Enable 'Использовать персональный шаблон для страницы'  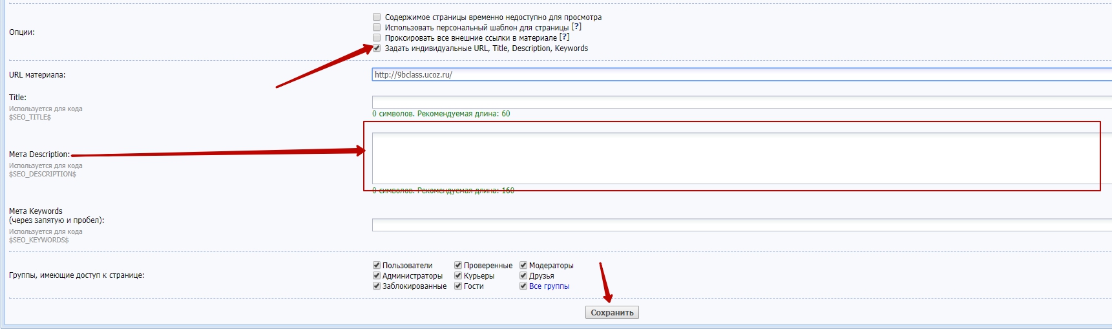(377, 27)
